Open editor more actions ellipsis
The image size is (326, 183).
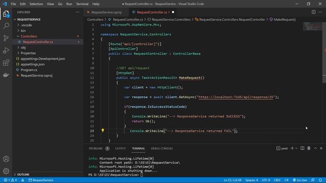tap(320, 12)
